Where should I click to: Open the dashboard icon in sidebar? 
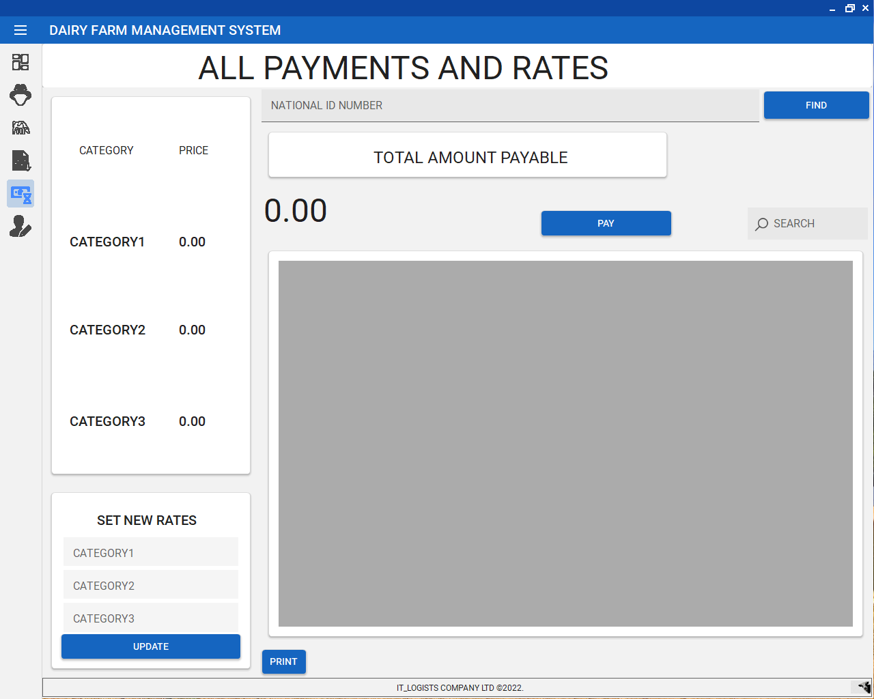(x=20, y=62)
